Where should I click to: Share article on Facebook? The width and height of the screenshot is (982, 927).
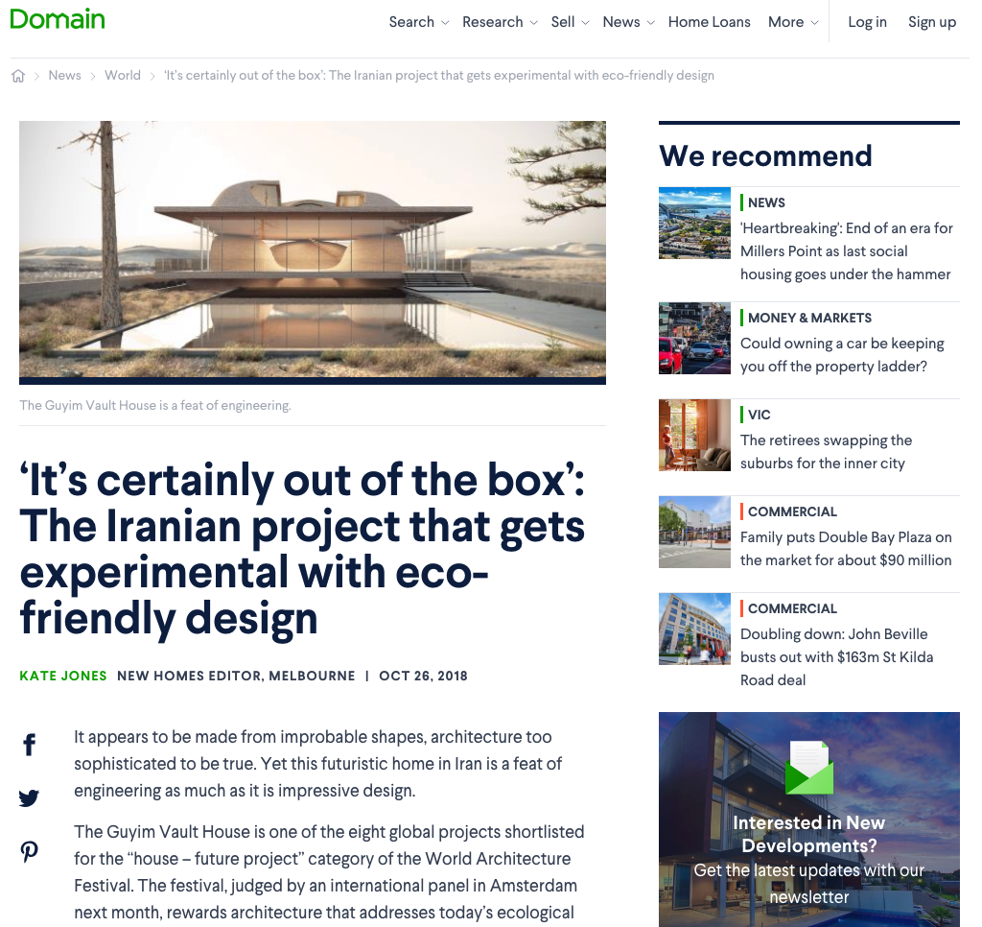30,745
